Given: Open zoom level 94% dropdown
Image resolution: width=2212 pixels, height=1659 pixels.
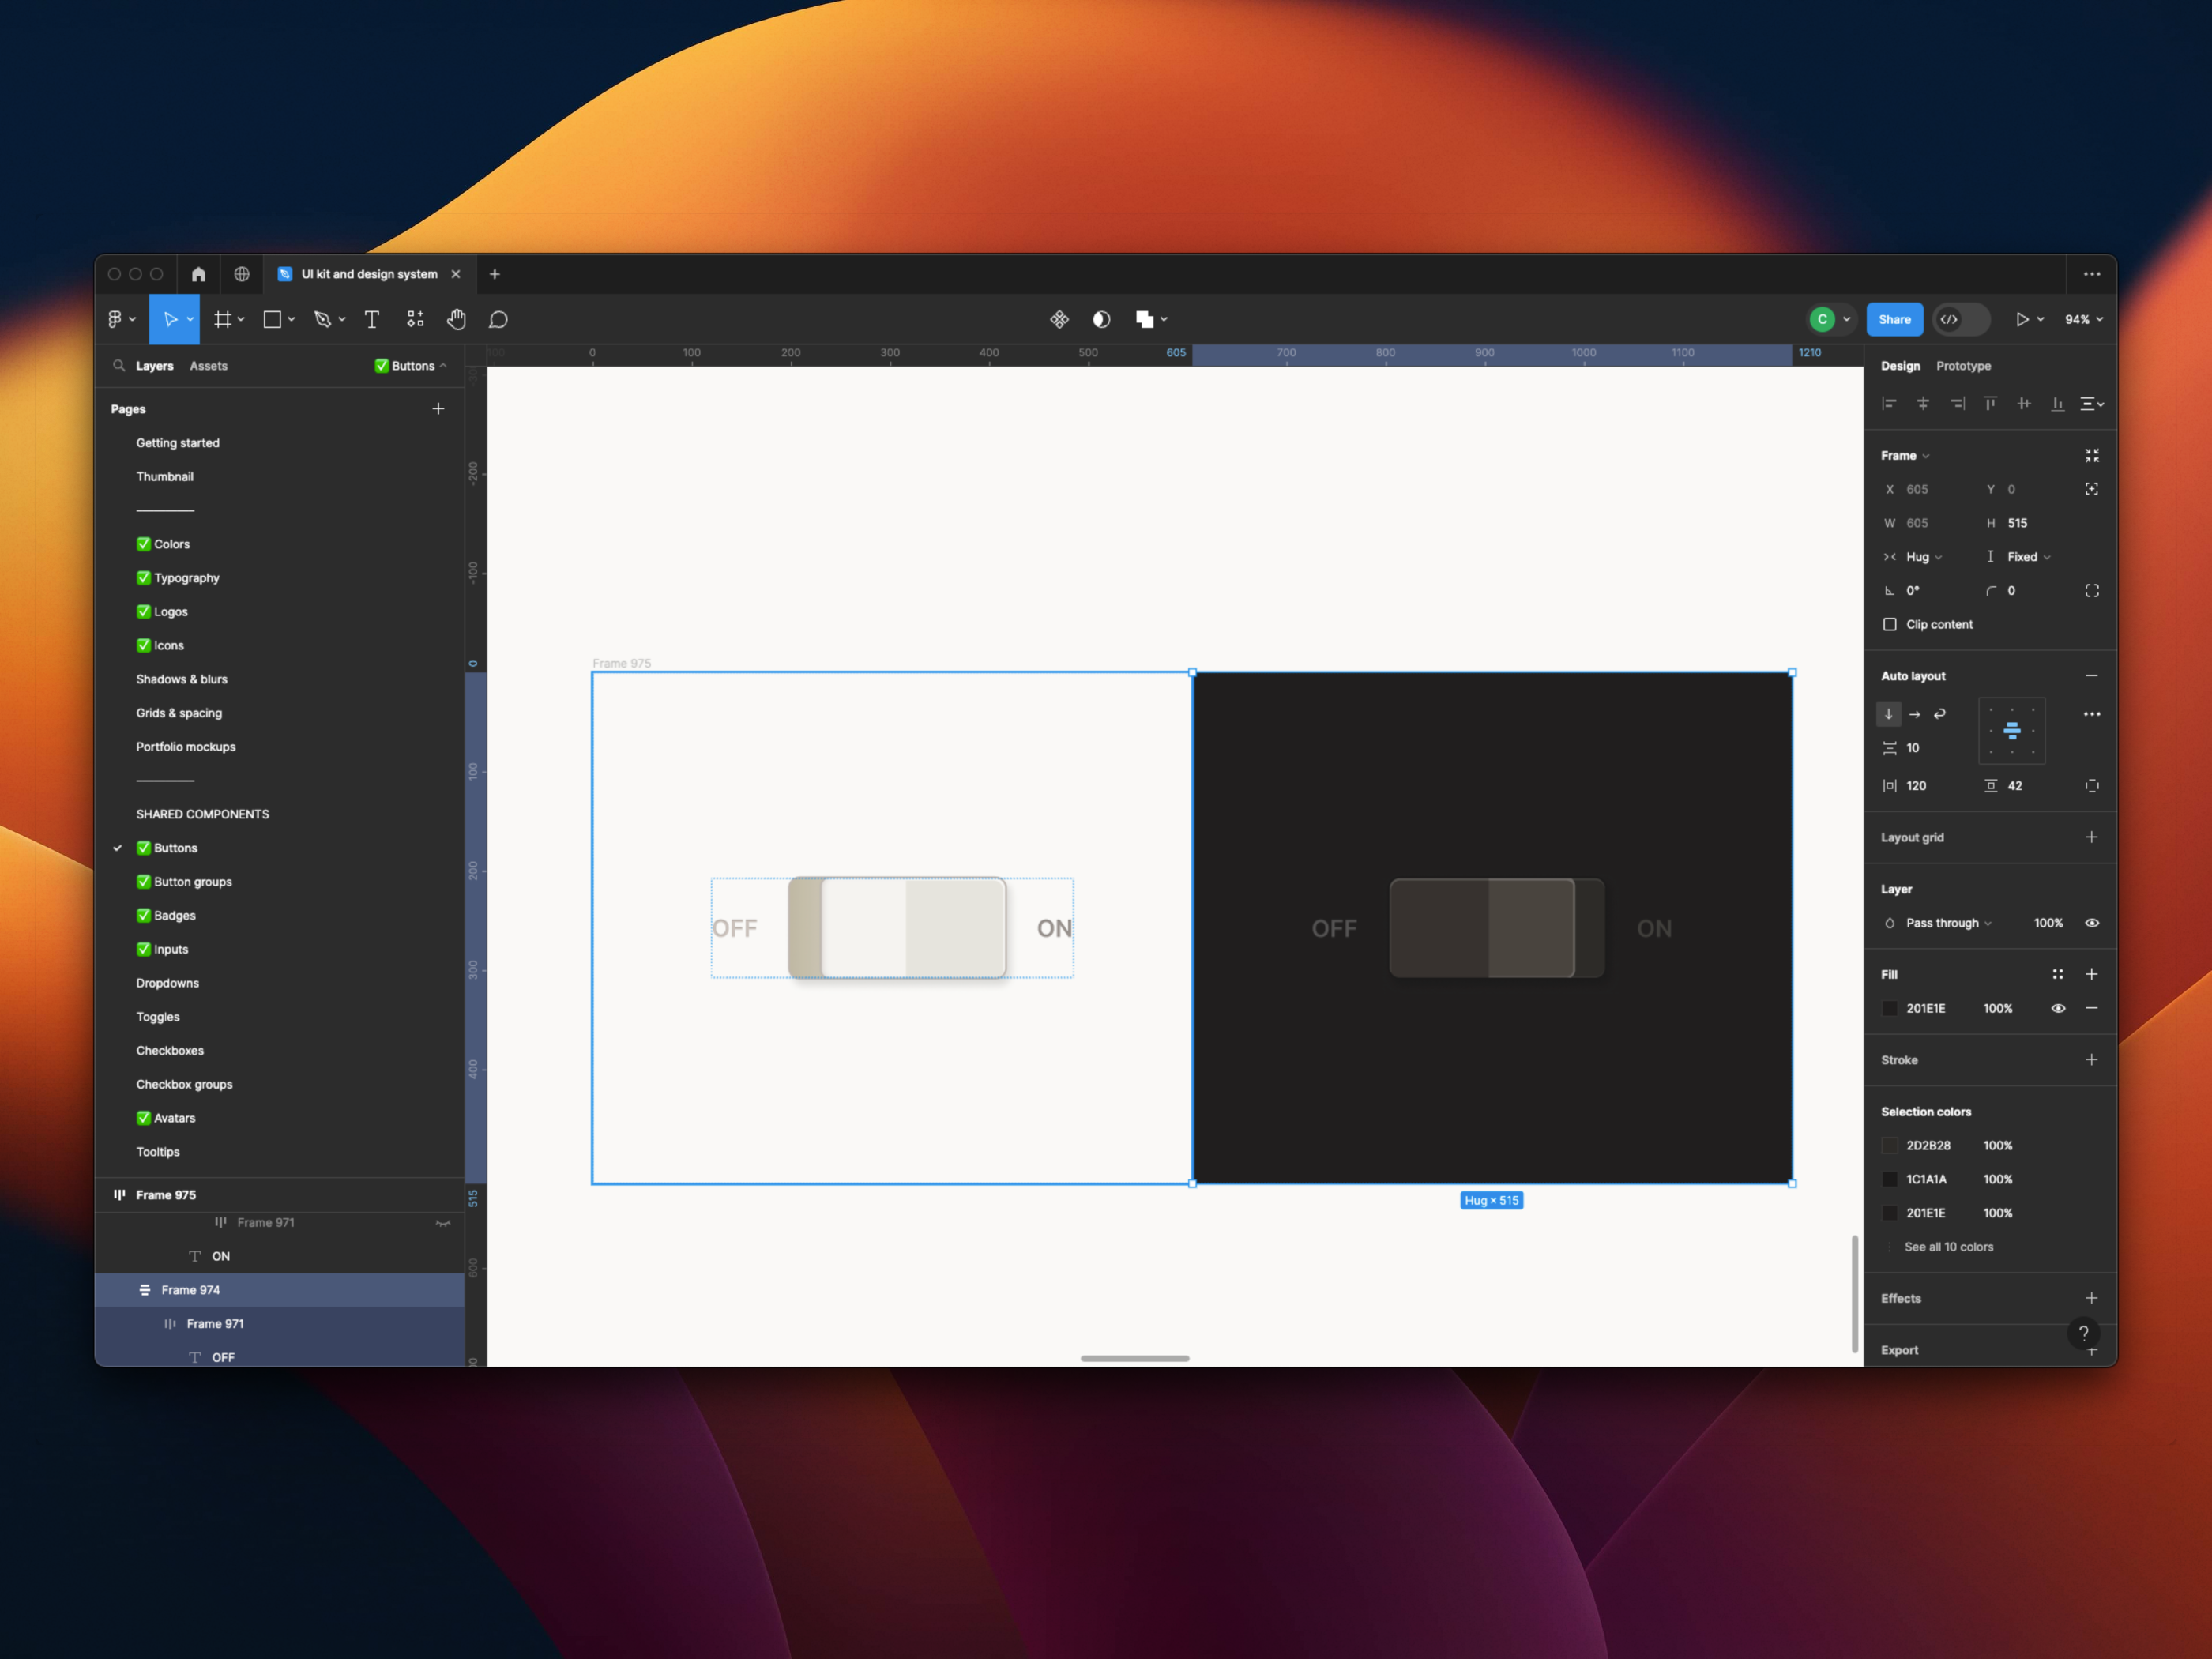Looking at the screenshot, I should click(x=2084, y=319).
